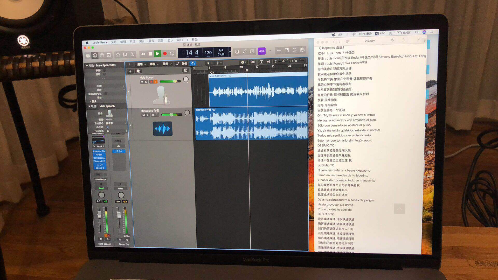Open the tracks area gear settings menu

pos(243,62)
